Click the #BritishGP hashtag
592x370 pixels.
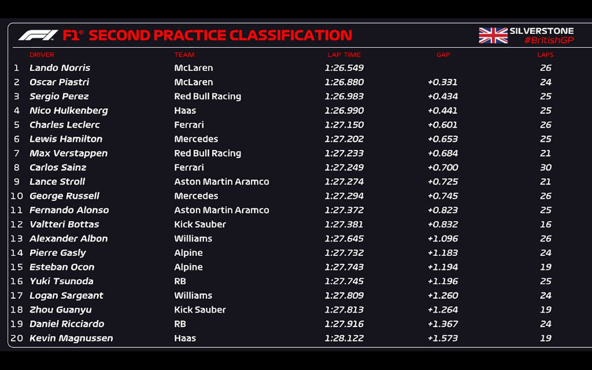pyautogui.click(x=549, y=40)
